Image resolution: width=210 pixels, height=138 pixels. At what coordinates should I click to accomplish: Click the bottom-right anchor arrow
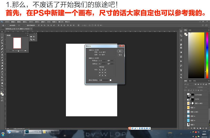[105, 75]
